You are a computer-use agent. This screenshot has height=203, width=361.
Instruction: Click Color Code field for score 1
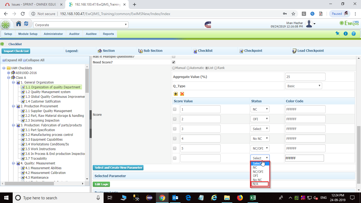coord(305,109)
